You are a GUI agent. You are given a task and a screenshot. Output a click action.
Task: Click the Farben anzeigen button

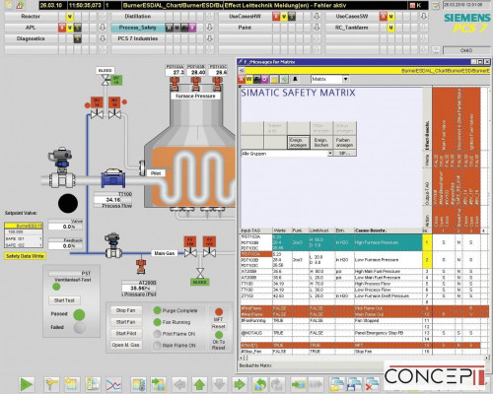[x=344, y=143]
